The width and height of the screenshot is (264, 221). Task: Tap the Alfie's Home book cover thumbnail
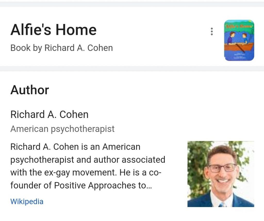(x=239, y=40)
